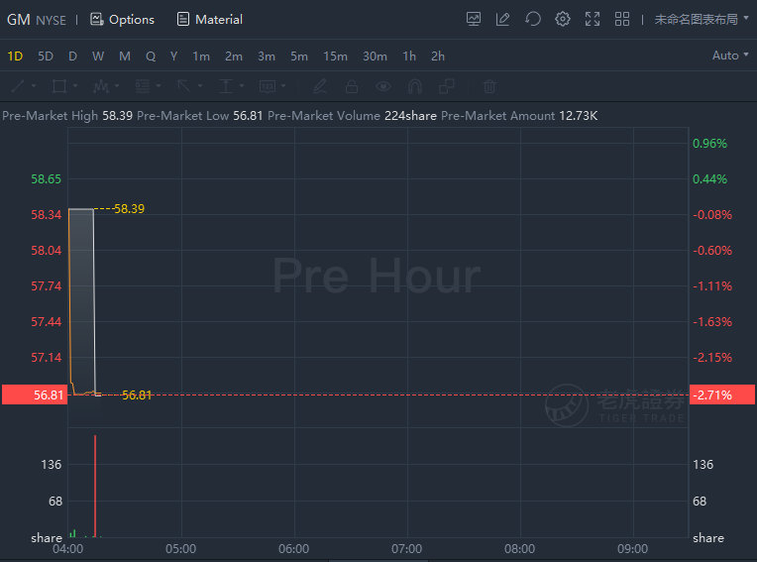Select the pencil drawing tool
The width and height of the screenshot is (757, 562).
coord(320,86)
